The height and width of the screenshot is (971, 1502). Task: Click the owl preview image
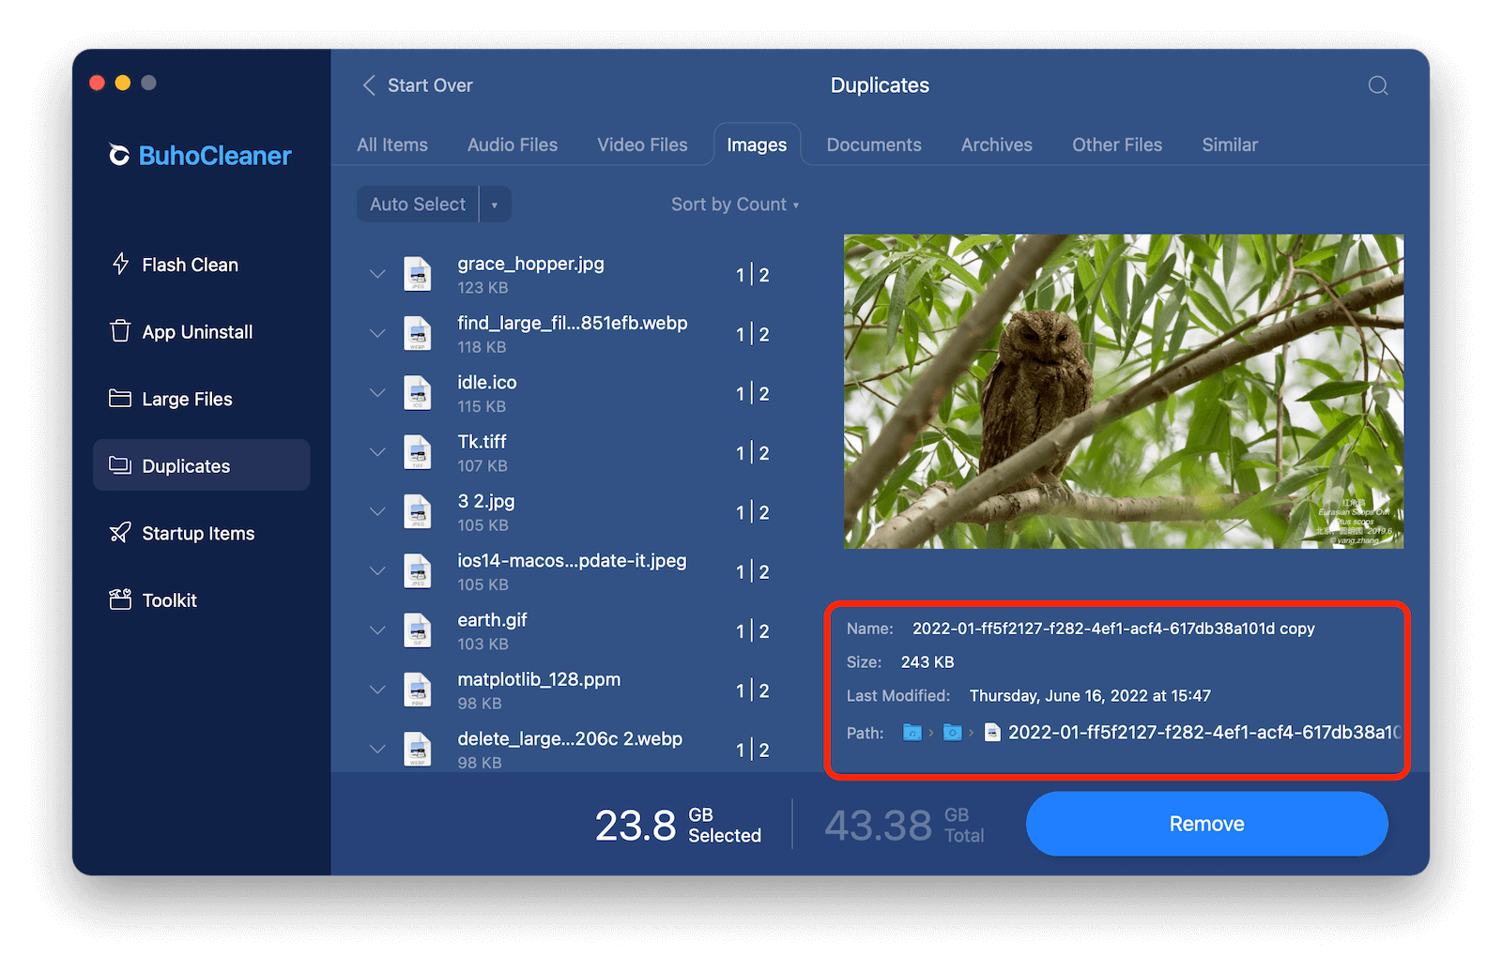click(x=1123, y=391)
